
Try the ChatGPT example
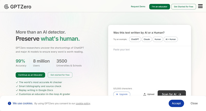click(135, 39)
